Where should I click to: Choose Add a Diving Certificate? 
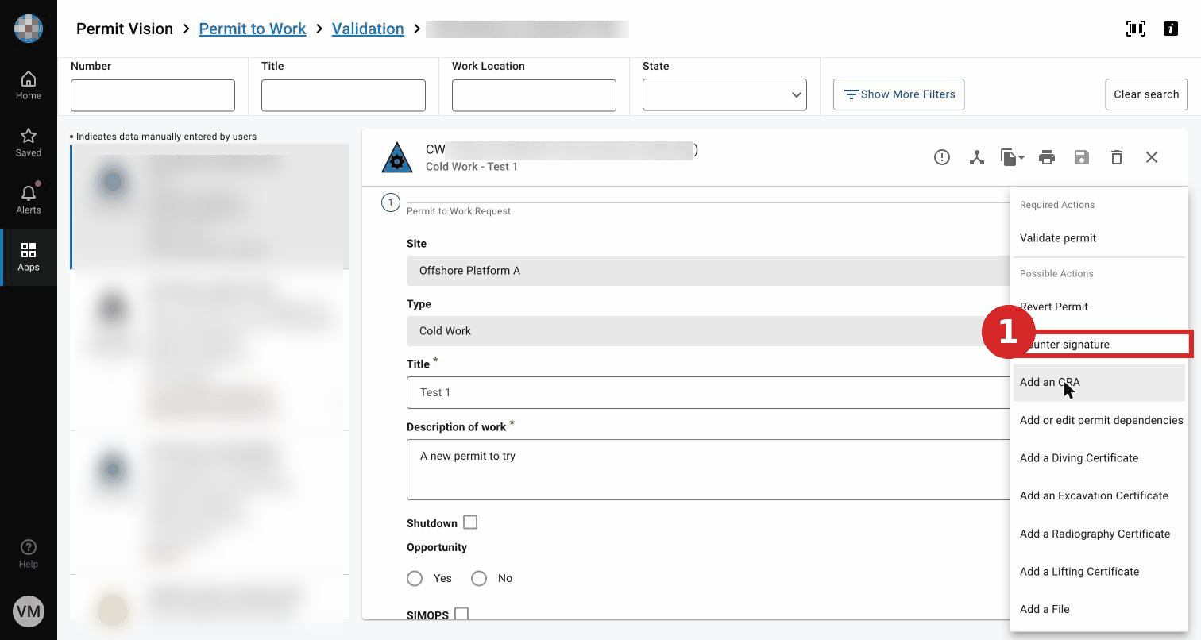[1099, 458]
